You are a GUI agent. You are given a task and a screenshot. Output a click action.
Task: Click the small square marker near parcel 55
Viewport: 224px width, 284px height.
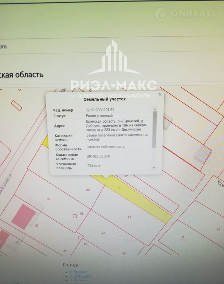click(74, 216)
